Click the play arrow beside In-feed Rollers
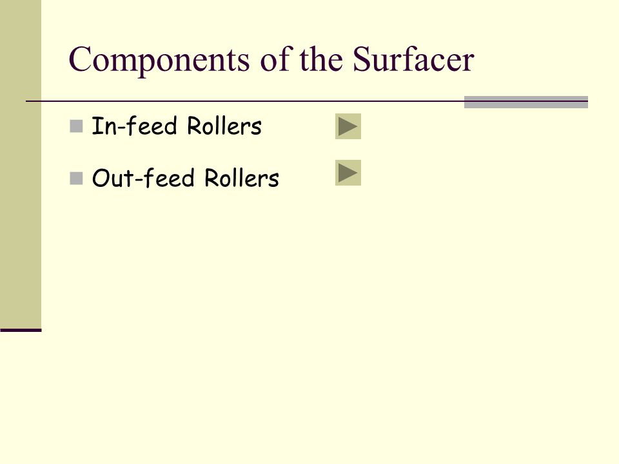This screenshot has height=464, width=619. click(348, 126)
